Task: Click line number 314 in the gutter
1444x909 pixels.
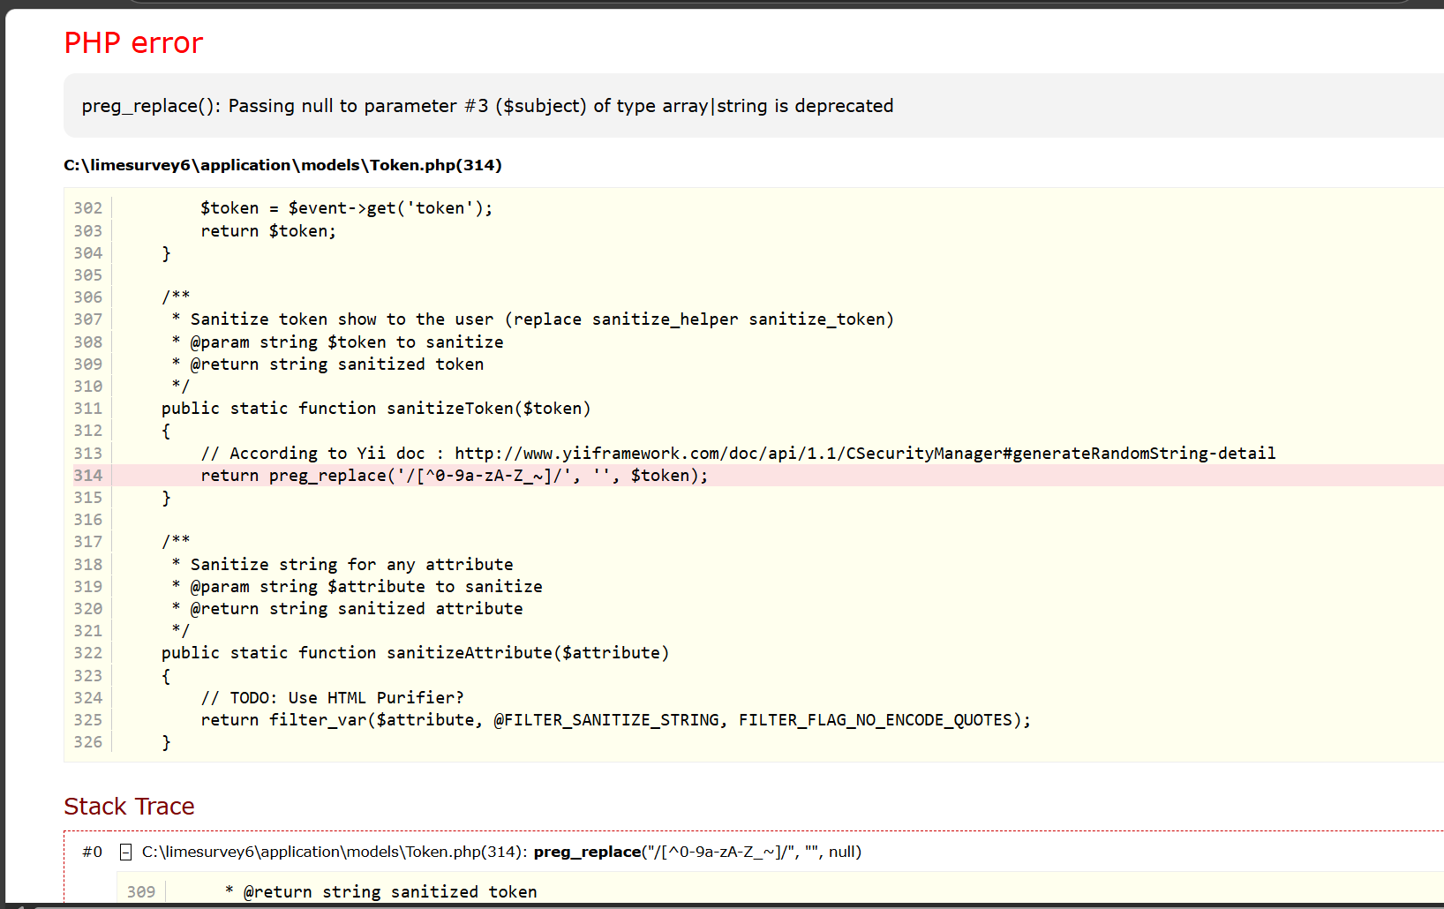Action: pyautogui.click(x=88, y=476)
